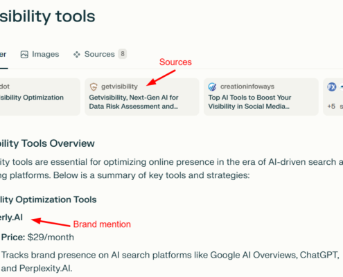Open the Visibility Optimization source card
The image size is (343, 277).
point(39,97)
